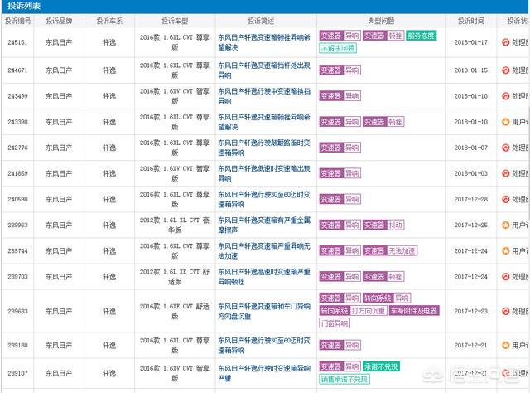The image size is (530, 393).
Task: Click the 投诉车系 column header
Action: click(109, 21)
